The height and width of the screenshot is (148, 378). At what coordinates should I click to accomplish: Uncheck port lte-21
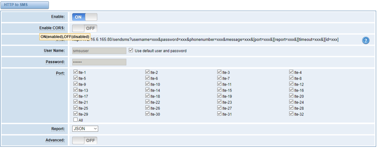tap(76, 102)
